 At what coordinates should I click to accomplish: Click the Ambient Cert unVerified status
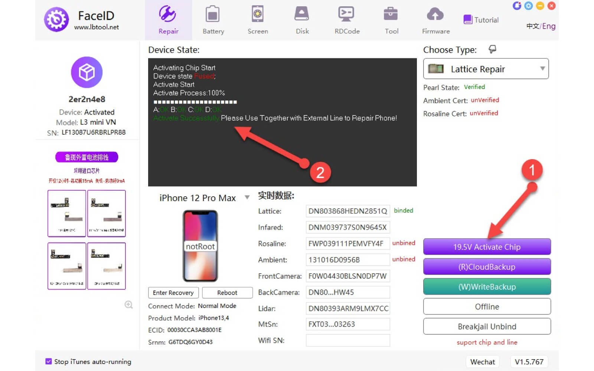(485, 100)
